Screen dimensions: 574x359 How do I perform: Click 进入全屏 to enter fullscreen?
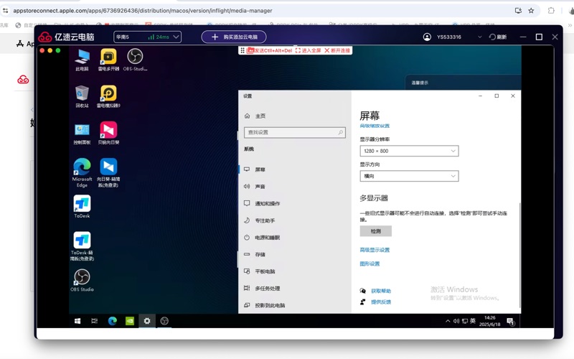(308, 50)
